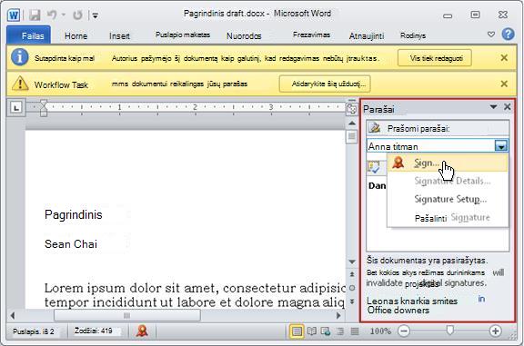
Task: Open the Rodinys tab
Action: (x=413, y=35)
